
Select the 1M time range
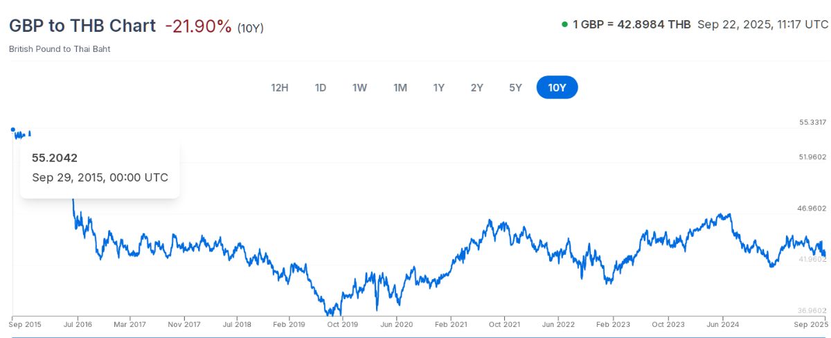click(x=400, y=88)
